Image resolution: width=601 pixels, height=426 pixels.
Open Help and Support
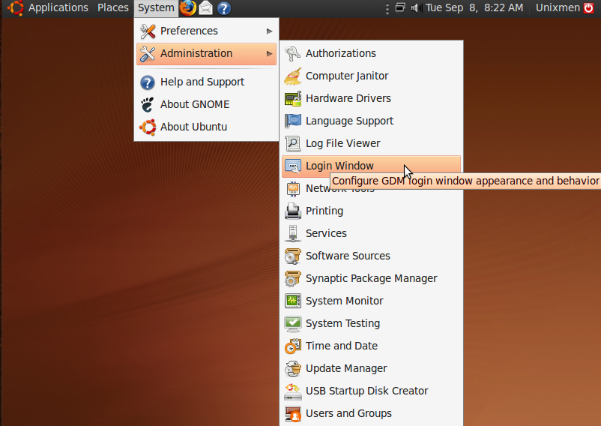[x=206, y=82]
